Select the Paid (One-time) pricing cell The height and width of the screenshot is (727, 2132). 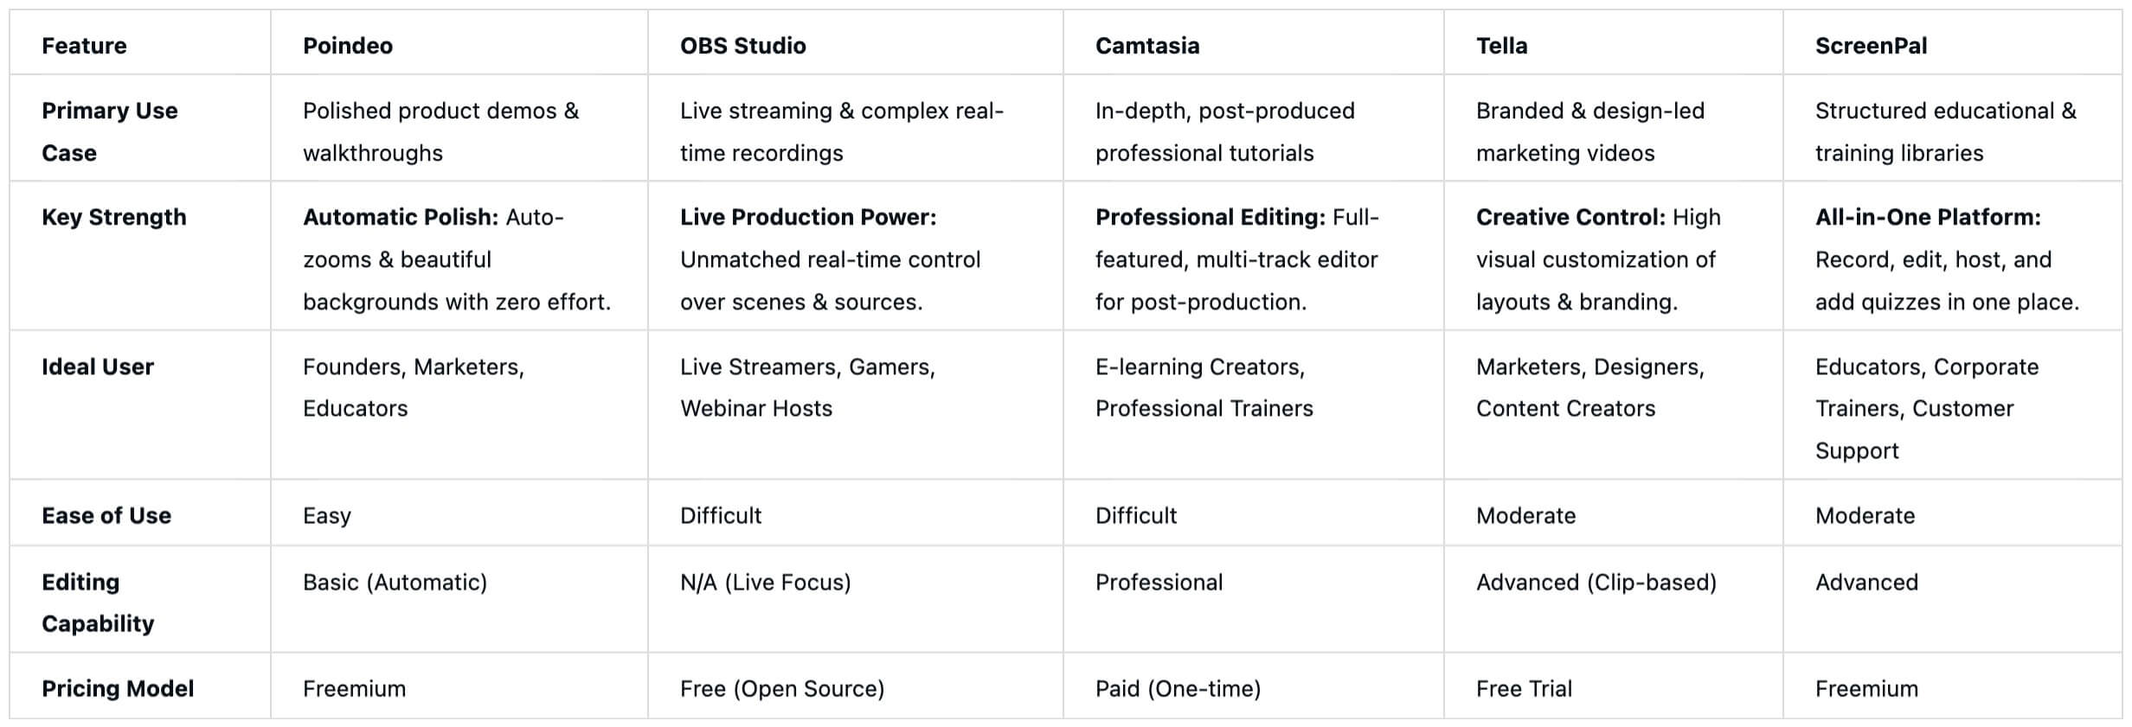click(x=1178, y=688)
